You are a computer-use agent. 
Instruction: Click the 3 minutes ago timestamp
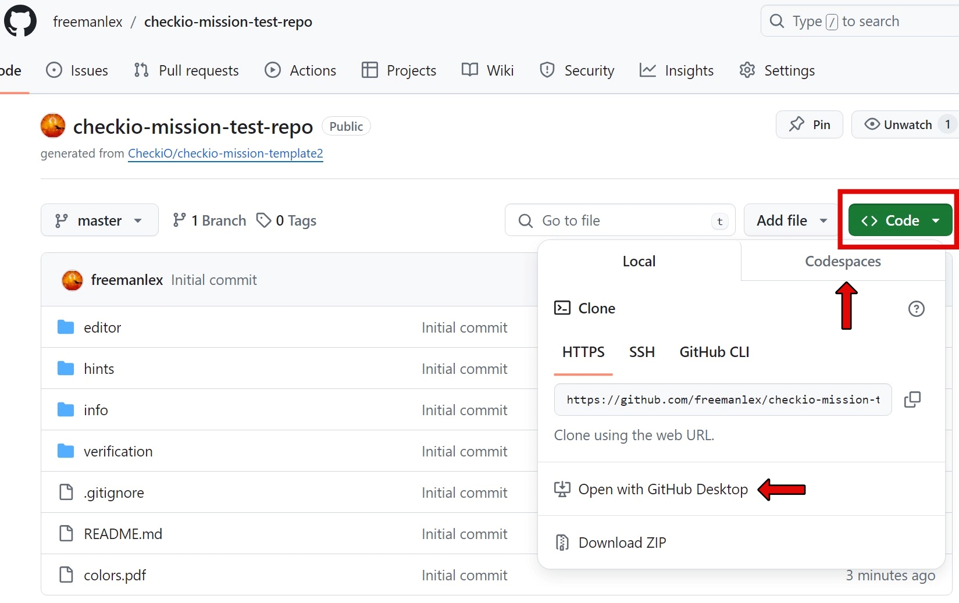click(x=890, y=575)
